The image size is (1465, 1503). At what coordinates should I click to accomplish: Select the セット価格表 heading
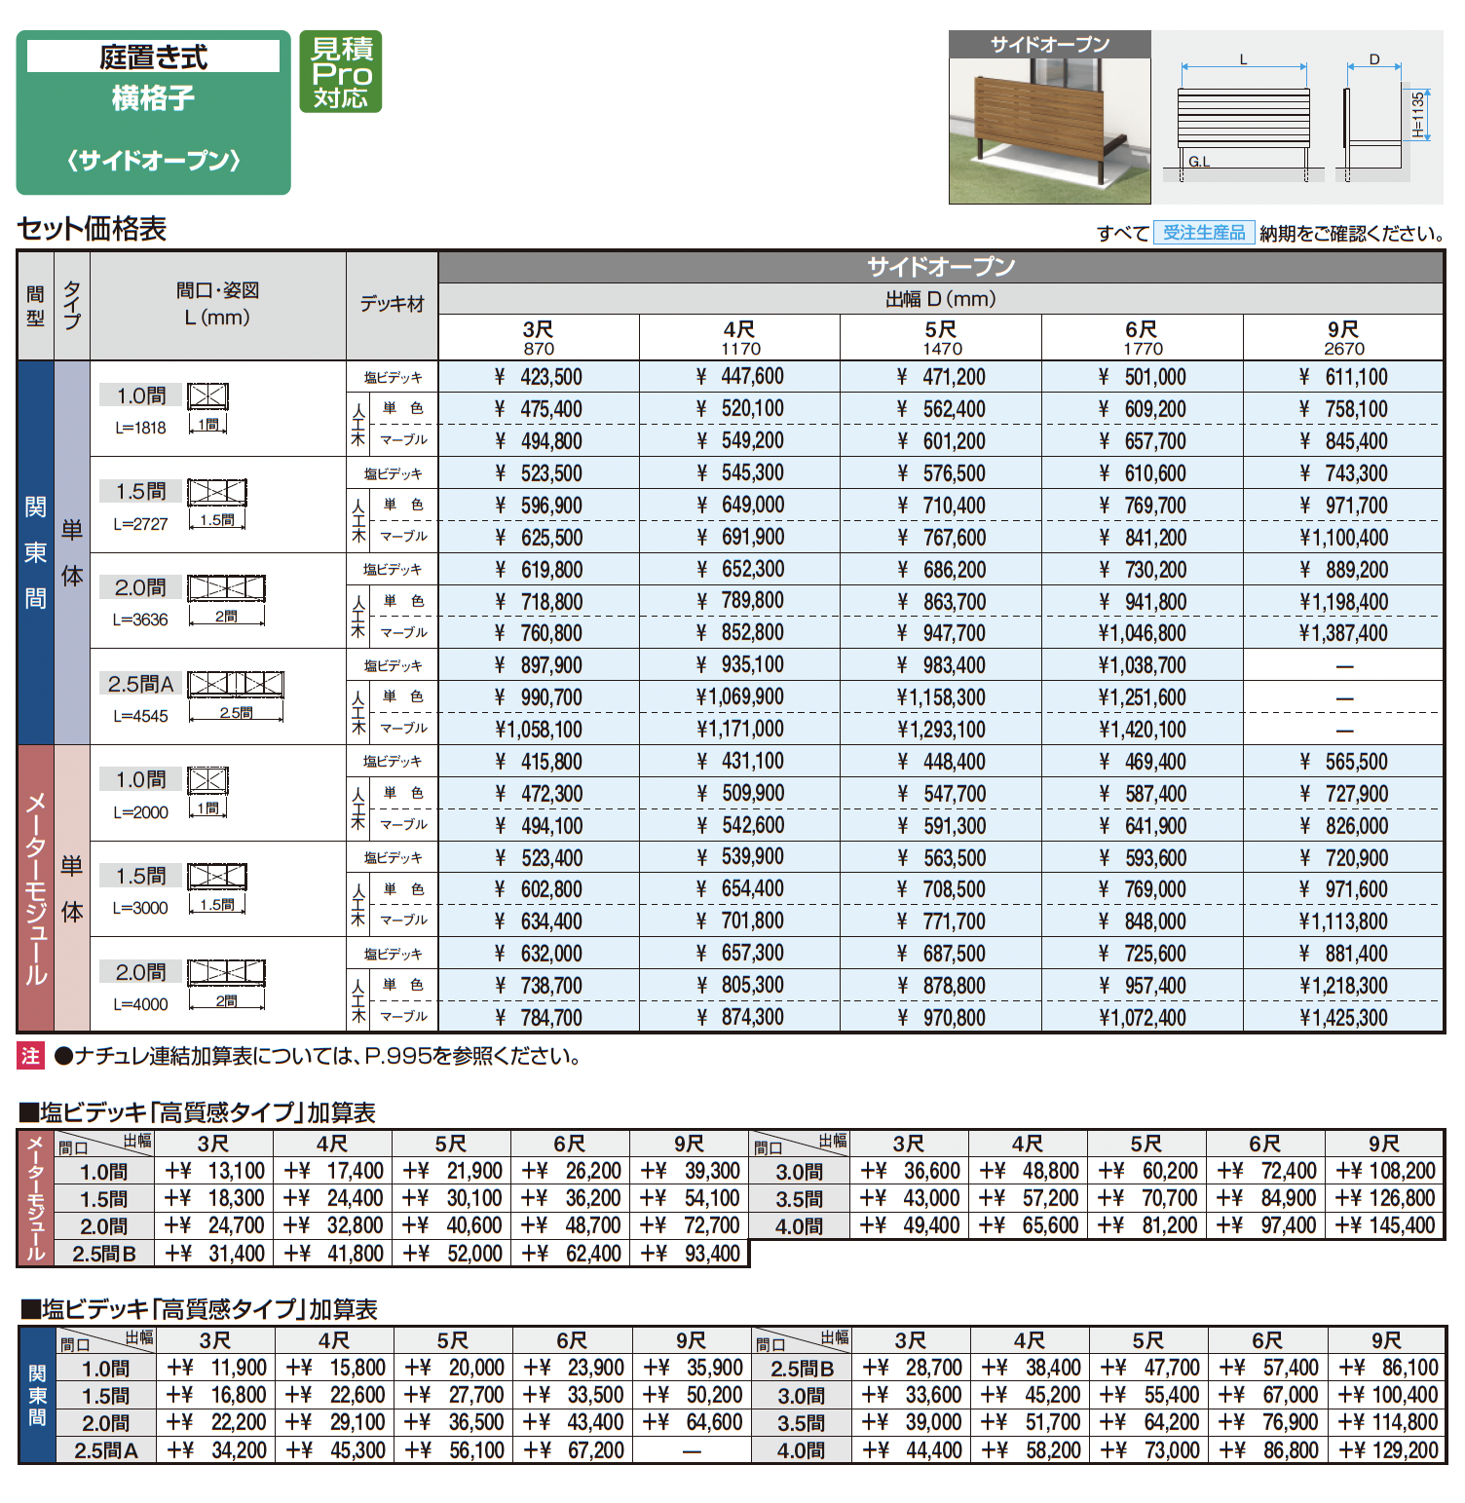tap(92, 229)
